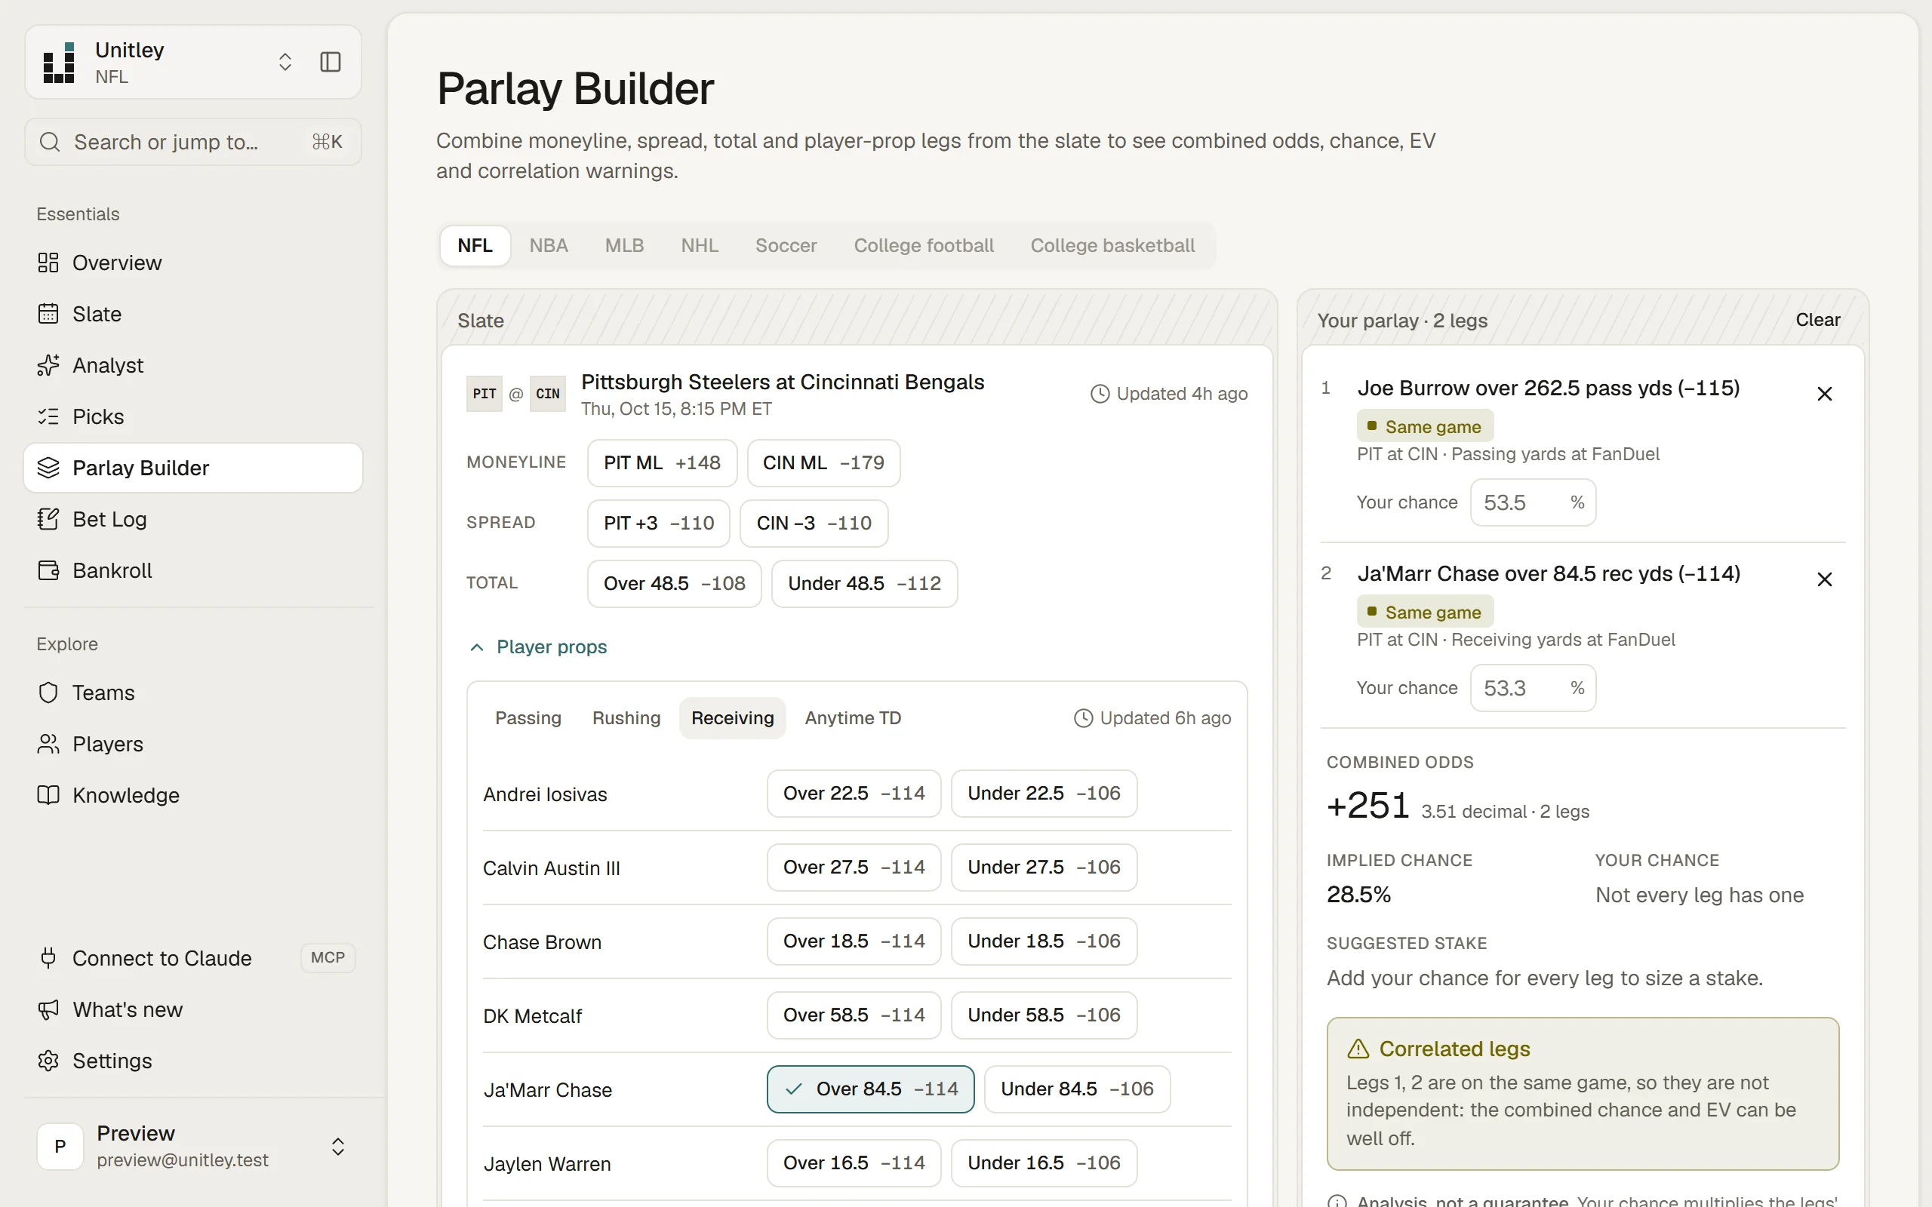
Task: Open the Slate calendar item
Action: click(193, 314)
